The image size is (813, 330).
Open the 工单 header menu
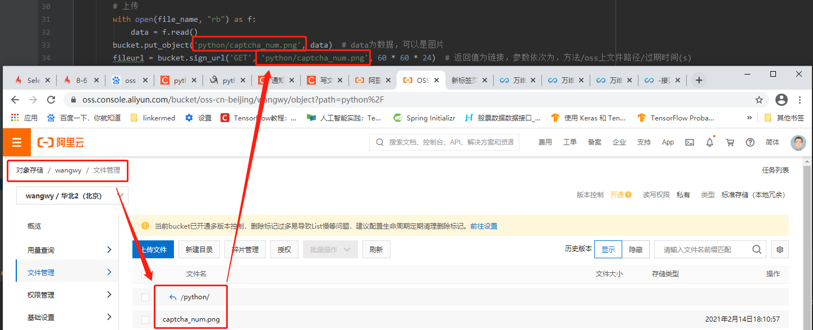[569, 142]
